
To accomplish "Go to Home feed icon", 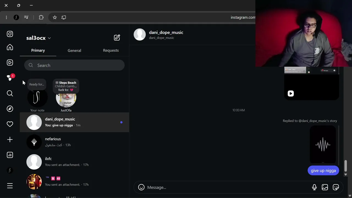I will pos(10,47).
